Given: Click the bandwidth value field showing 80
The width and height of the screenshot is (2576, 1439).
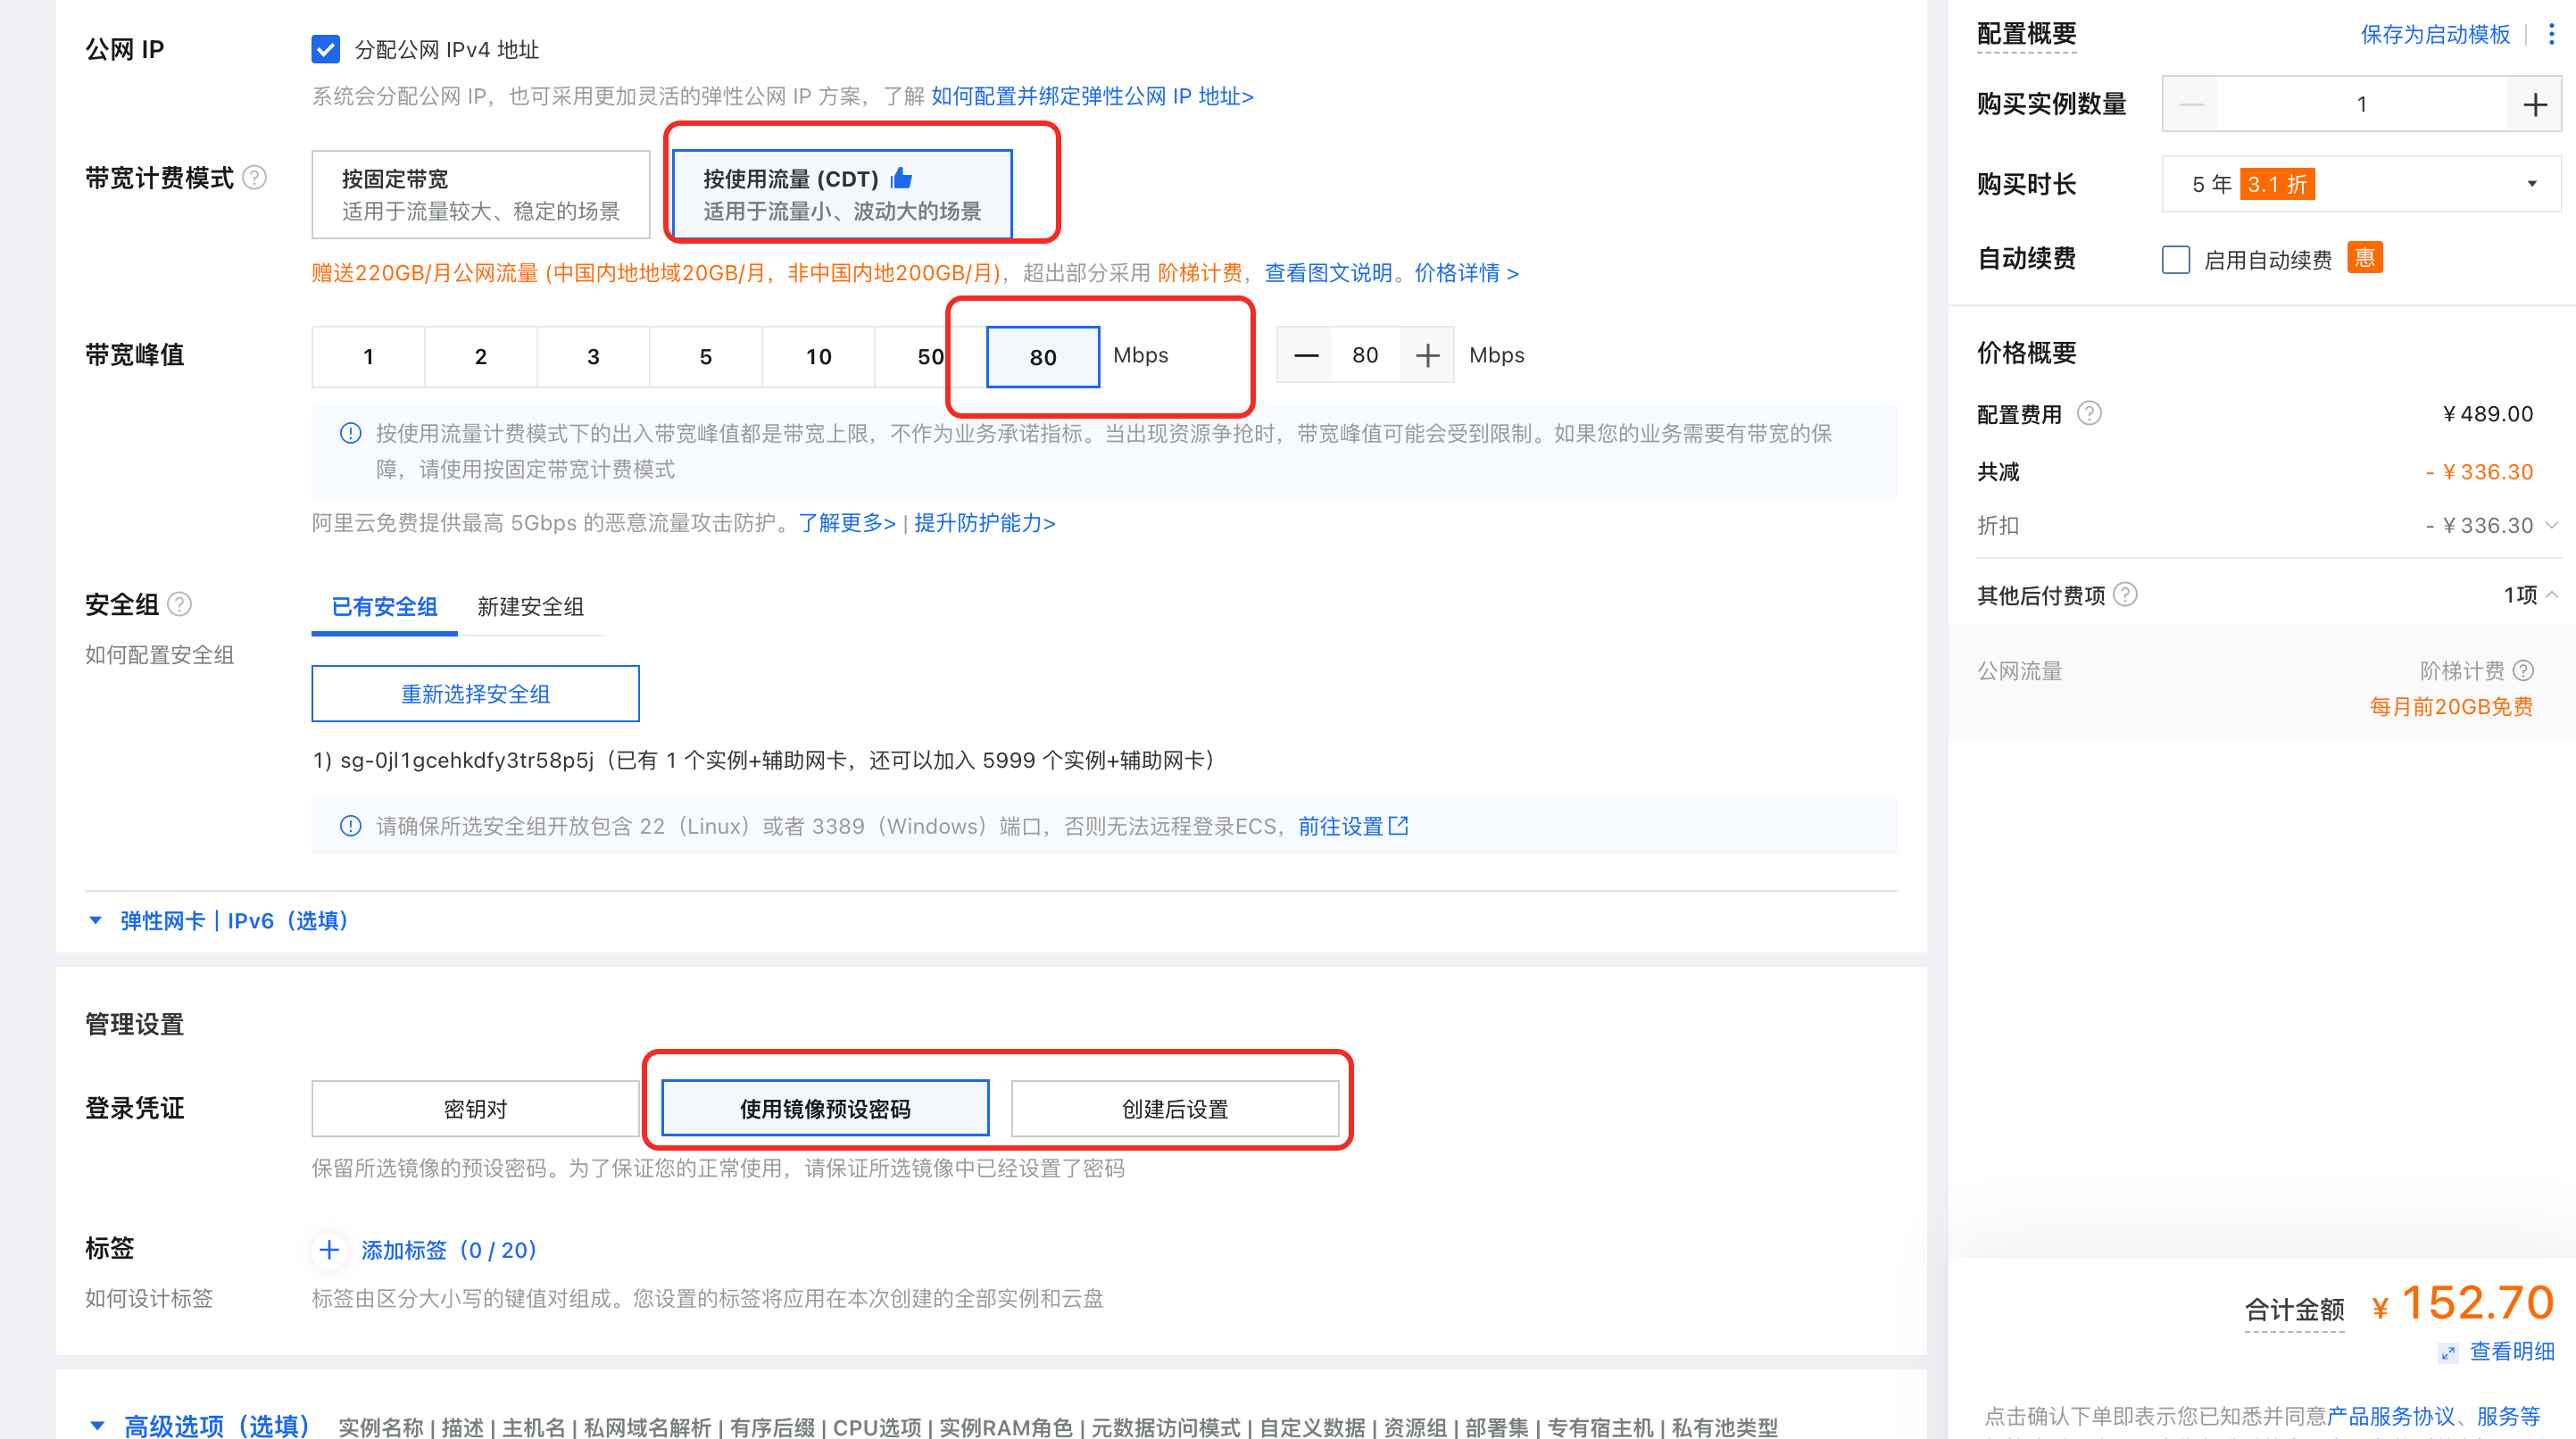Looking at the screenshot, I should click(1365, 355).
